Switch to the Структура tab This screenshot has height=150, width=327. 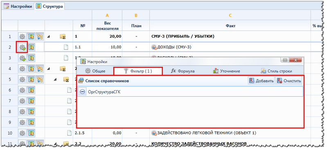click(50, 6)
